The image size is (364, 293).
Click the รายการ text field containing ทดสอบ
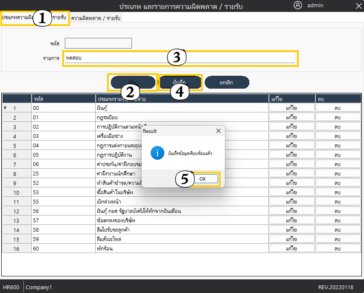click(179, 58)
